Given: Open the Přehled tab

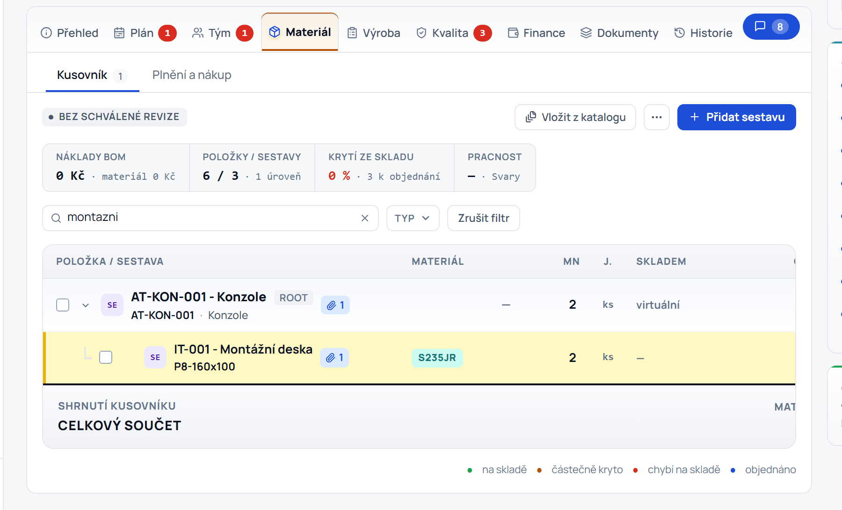Looking at the screenshot, I should [x=70, y=33].
